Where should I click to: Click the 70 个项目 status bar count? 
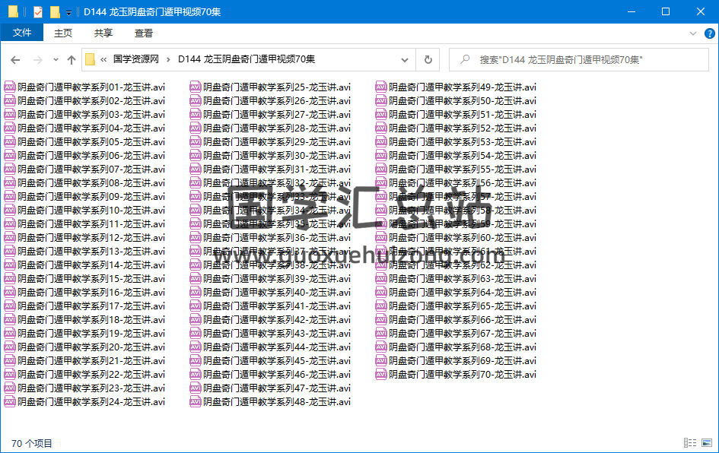[32, 443]
